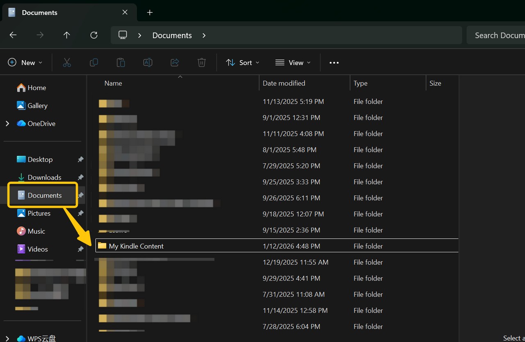This screenshot has width=525, height=342.
Task: Toggle the Downloads pin in the sidebar
Action: point(80,177)
